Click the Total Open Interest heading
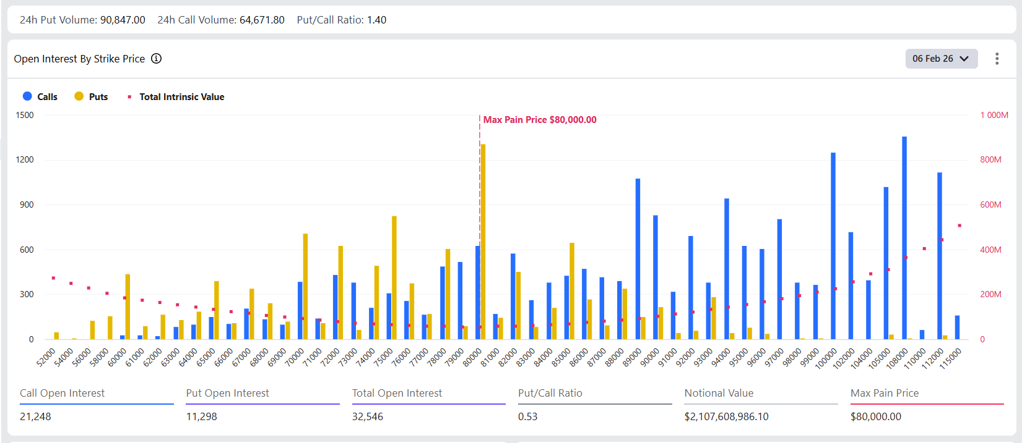Image resolution: width=1022 pixels, height=443 pixels. [x=397, y=394]
